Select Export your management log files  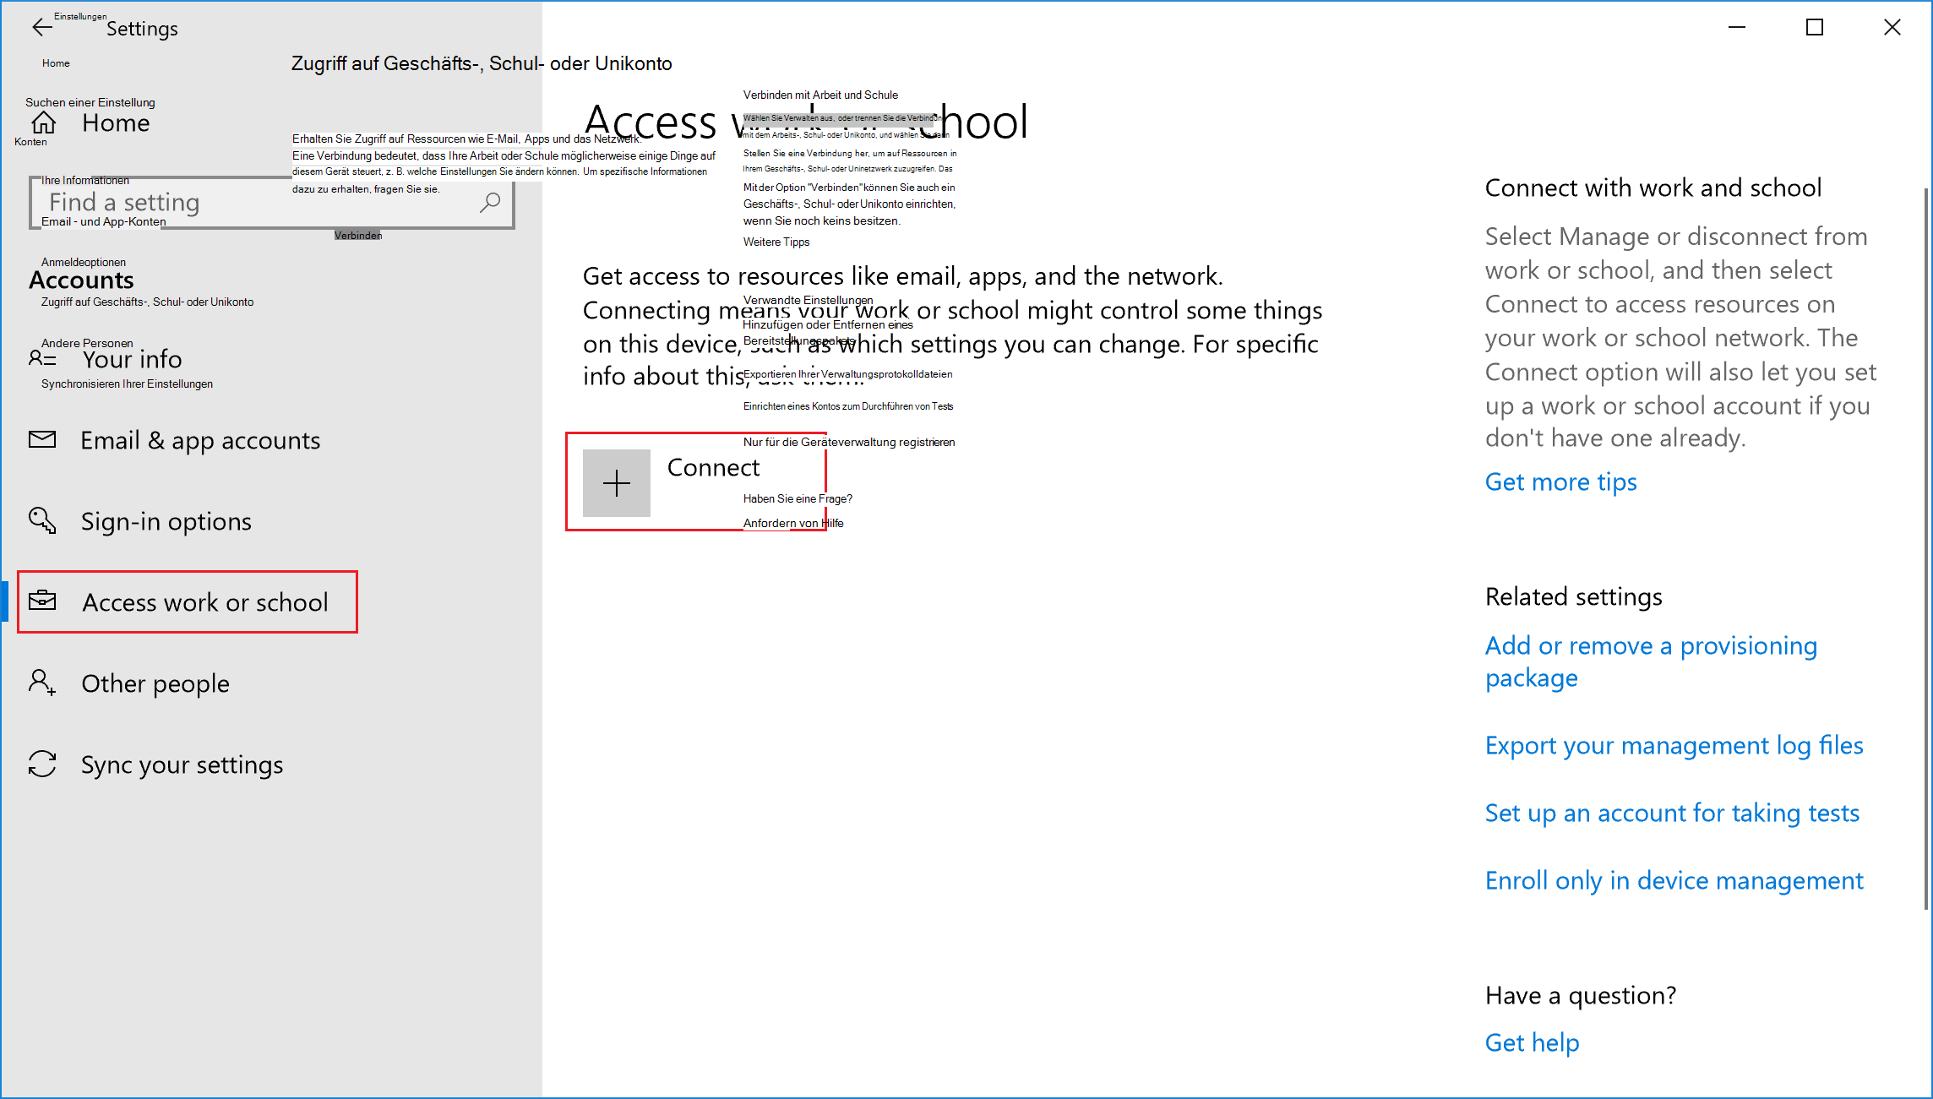pos(1675,743)
